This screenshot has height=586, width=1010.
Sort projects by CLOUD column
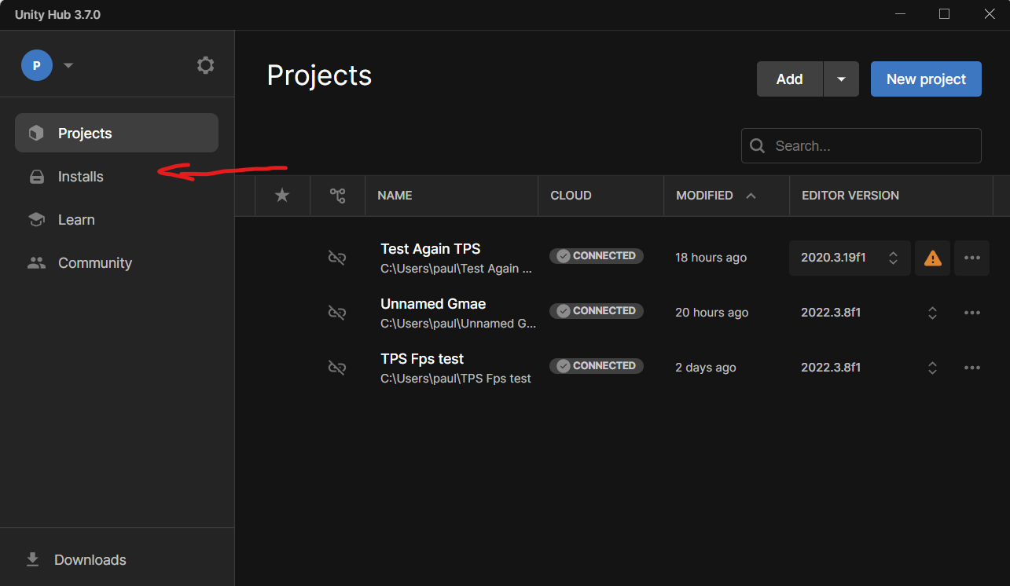coord(571,196)
